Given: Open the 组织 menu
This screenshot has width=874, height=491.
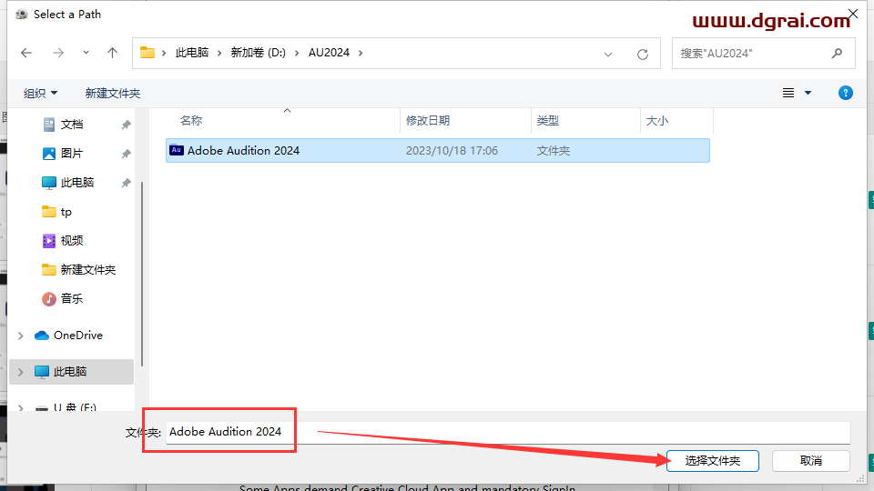Looking at the screenshot, I should coord(40,93).
